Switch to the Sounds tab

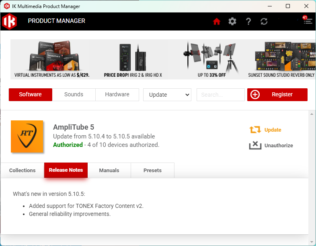[x=74, y=95]
